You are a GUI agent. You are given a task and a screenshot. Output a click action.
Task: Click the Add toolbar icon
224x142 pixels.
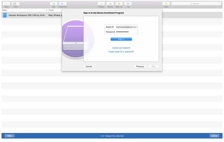[x=54, y=4]
